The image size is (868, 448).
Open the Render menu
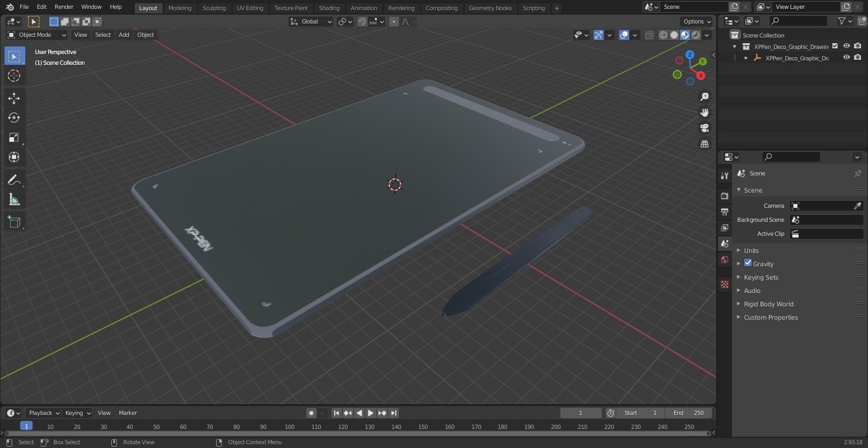(x=64, y=7)
